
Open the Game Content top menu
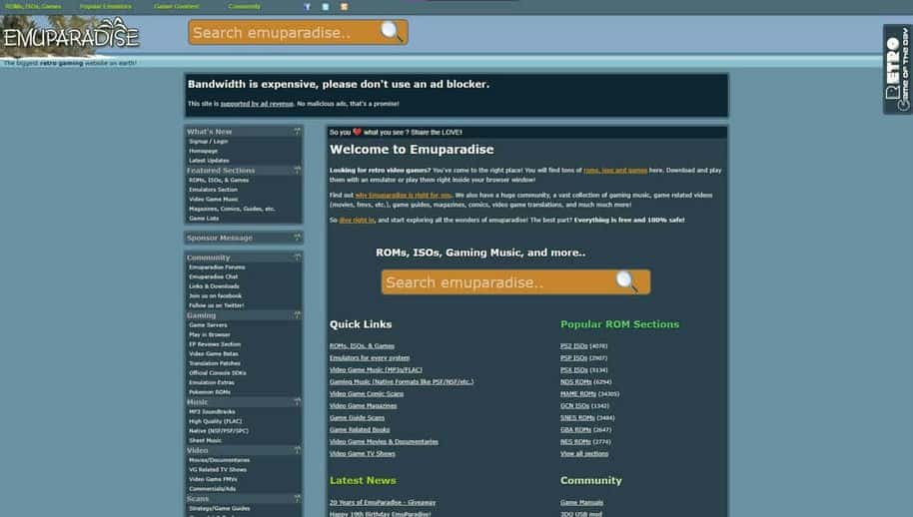177,6
